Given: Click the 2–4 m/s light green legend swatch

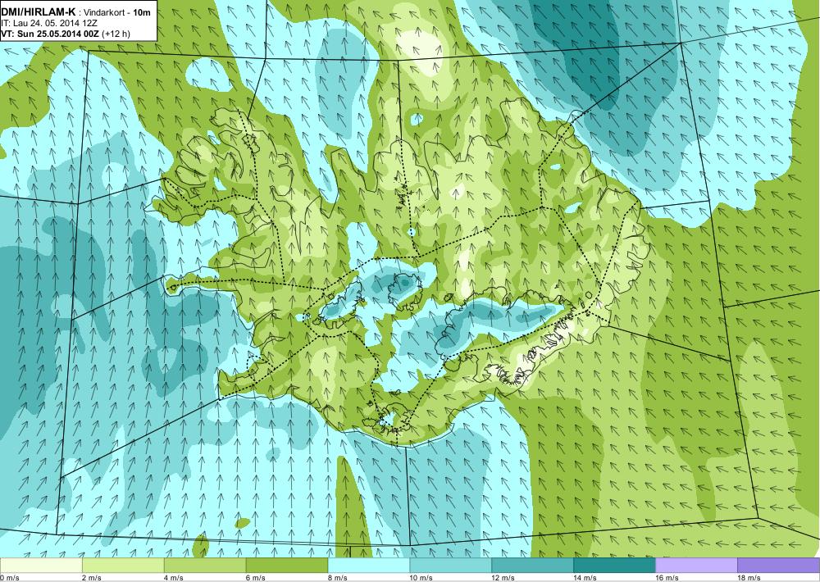Looking at the screenshot, I should pyautogui.click(x=124, y=566).
